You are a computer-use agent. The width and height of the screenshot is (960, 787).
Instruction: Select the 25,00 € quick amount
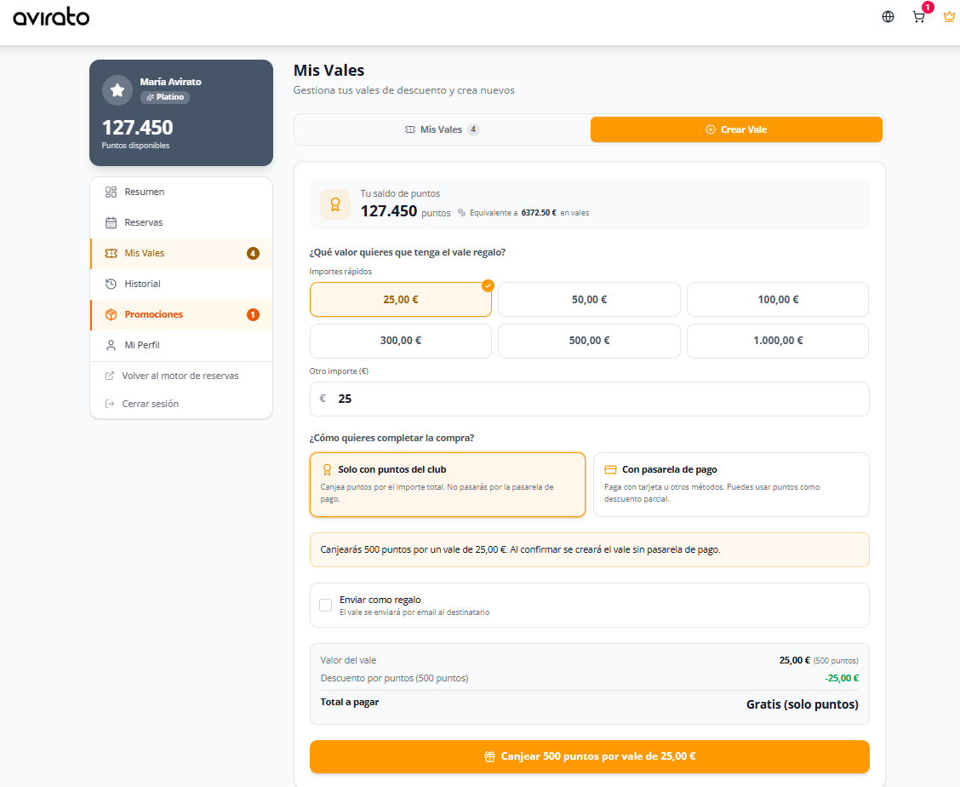pos(400,300)
